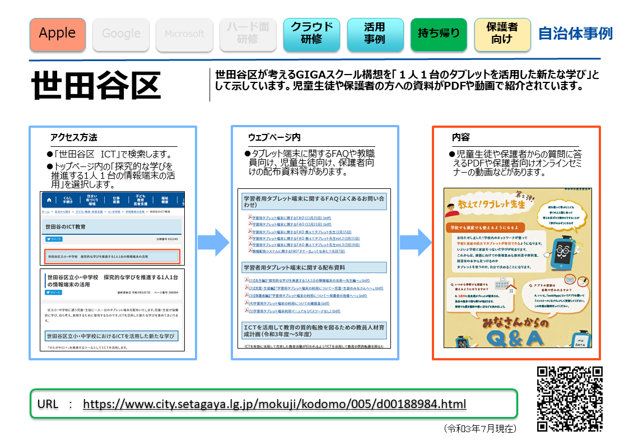Click the アクセス方法 panel heading

pos(73,137)
